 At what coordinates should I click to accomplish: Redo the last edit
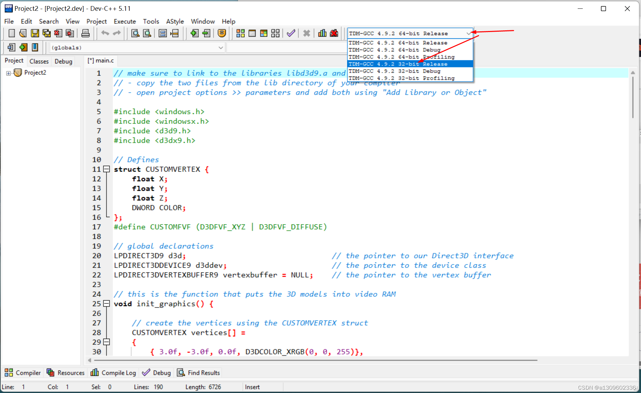pyautogui.click(x=116, y=33)
